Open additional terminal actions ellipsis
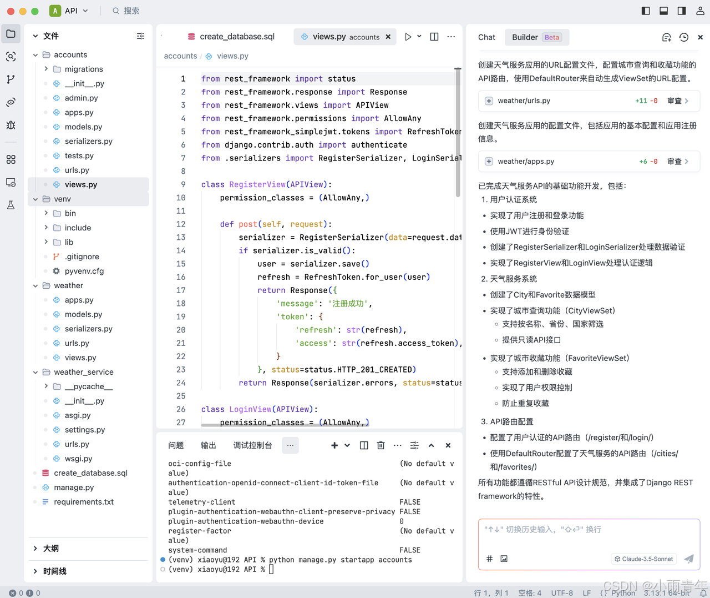Screen dimensions: 710x598 coord(398,445)
